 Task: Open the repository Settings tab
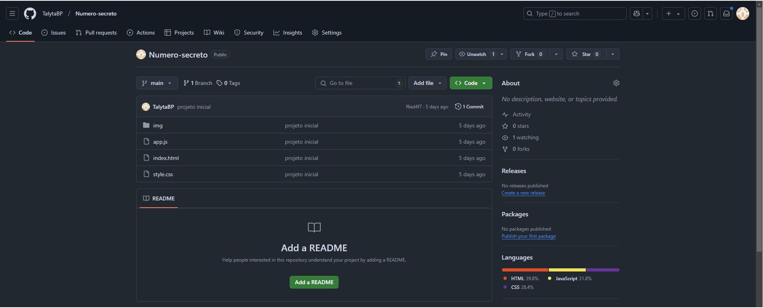tap(327, 33)
